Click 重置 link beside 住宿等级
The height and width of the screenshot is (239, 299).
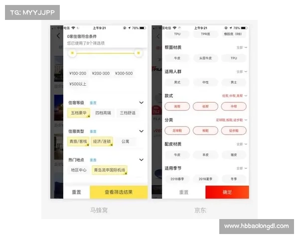93,103
